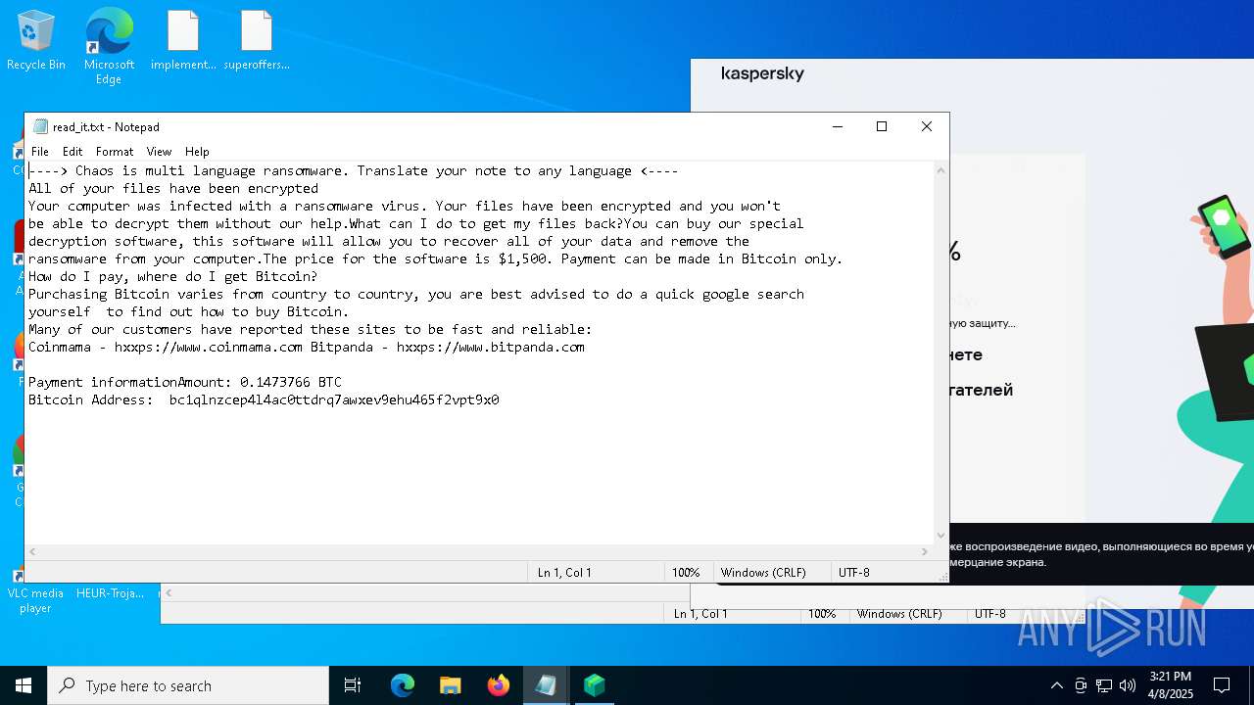Click the network icon in system tray
Screen dimensions: 1254x705
(1104, 685)
